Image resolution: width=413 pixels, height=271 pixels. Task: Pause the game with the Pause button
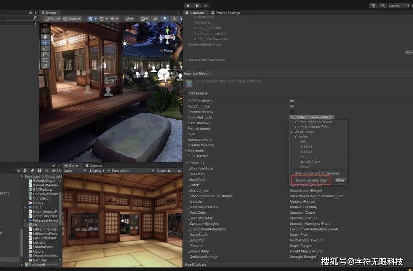[197, 5]
